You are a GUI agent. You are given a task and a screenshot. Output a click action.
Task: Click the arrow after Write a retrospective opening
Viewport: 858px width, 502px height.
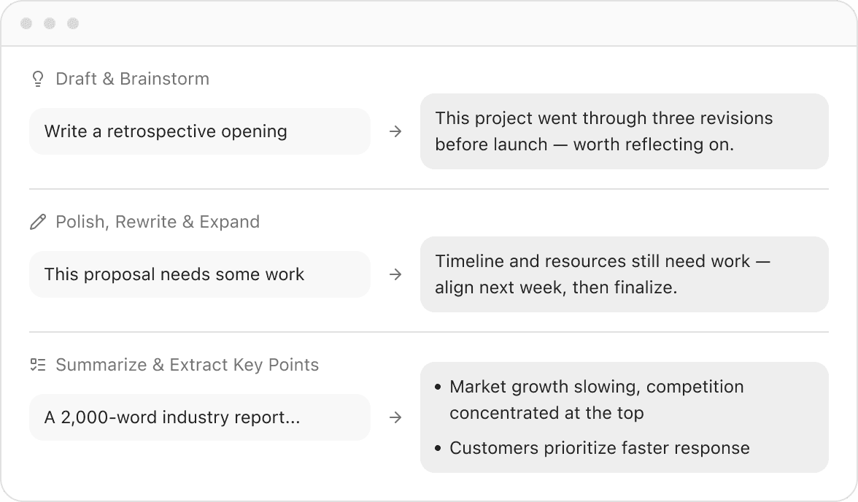[395, 131]
